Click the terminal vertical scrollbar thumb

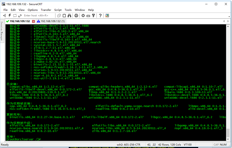click(x=228, y=133)
